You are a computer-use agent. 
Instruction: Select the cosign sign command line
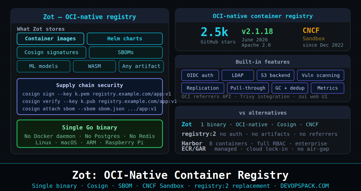(97, 94)
